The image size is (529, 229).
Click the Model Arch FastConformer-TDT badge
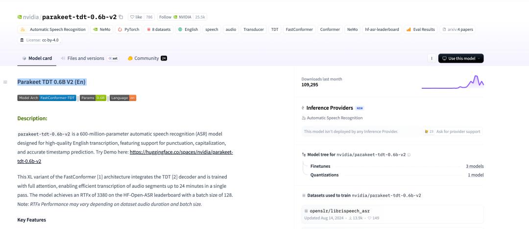click(47, 98)
